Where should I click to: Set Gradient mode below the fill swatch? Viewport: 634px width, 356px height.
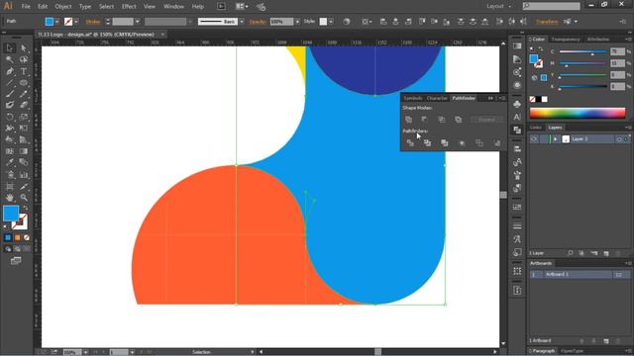(x=18, y=237)
